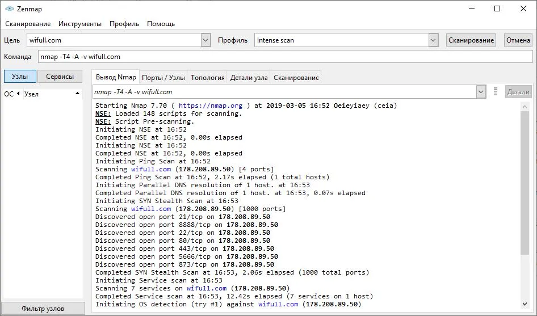Open the Сканирование menu
537x316 pixels.
(28, 24)
